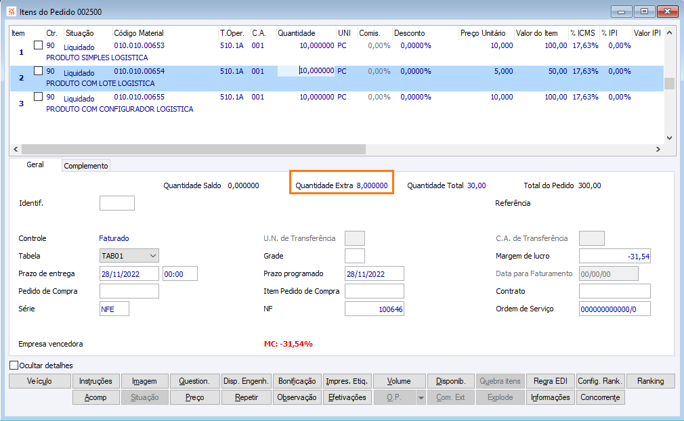684x421 pixels.
Task: Click the Faturado control value
Action: pos(114,238)
